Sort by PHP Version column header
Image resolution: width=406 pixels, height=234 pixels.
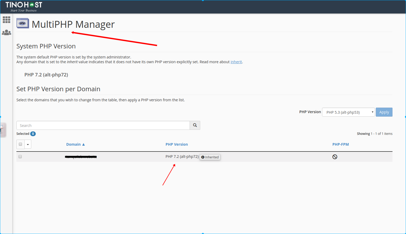click(177, 144)
